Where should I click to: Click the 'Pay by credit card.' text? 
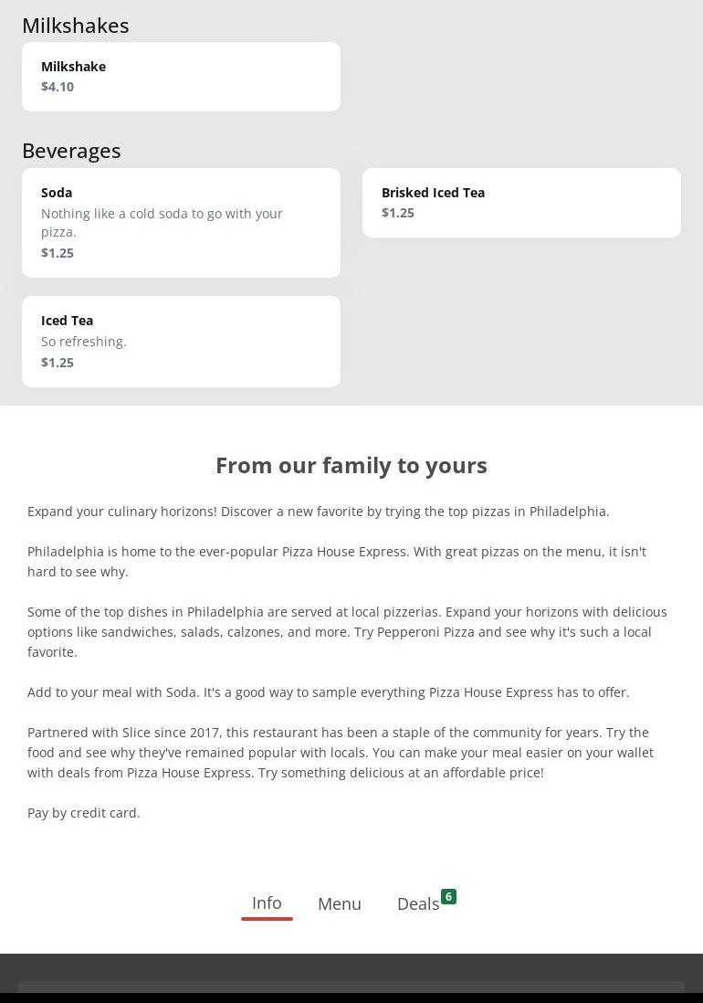pos(84,812)
